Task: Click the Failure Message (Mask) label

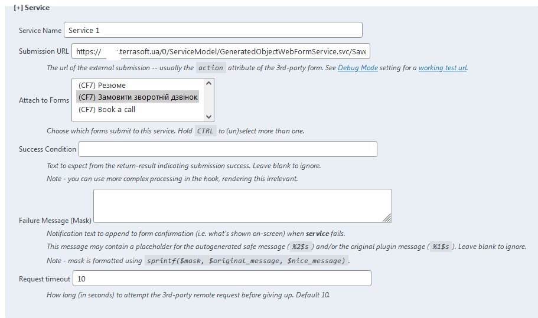Action: tap(55, 221)
